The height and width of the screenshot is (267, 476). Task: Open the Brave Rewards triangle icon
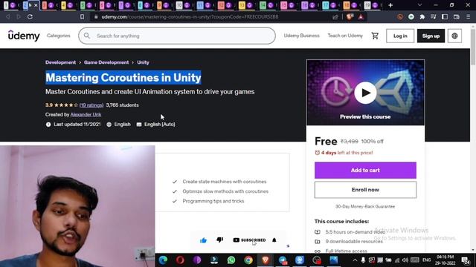pos(361,16)
